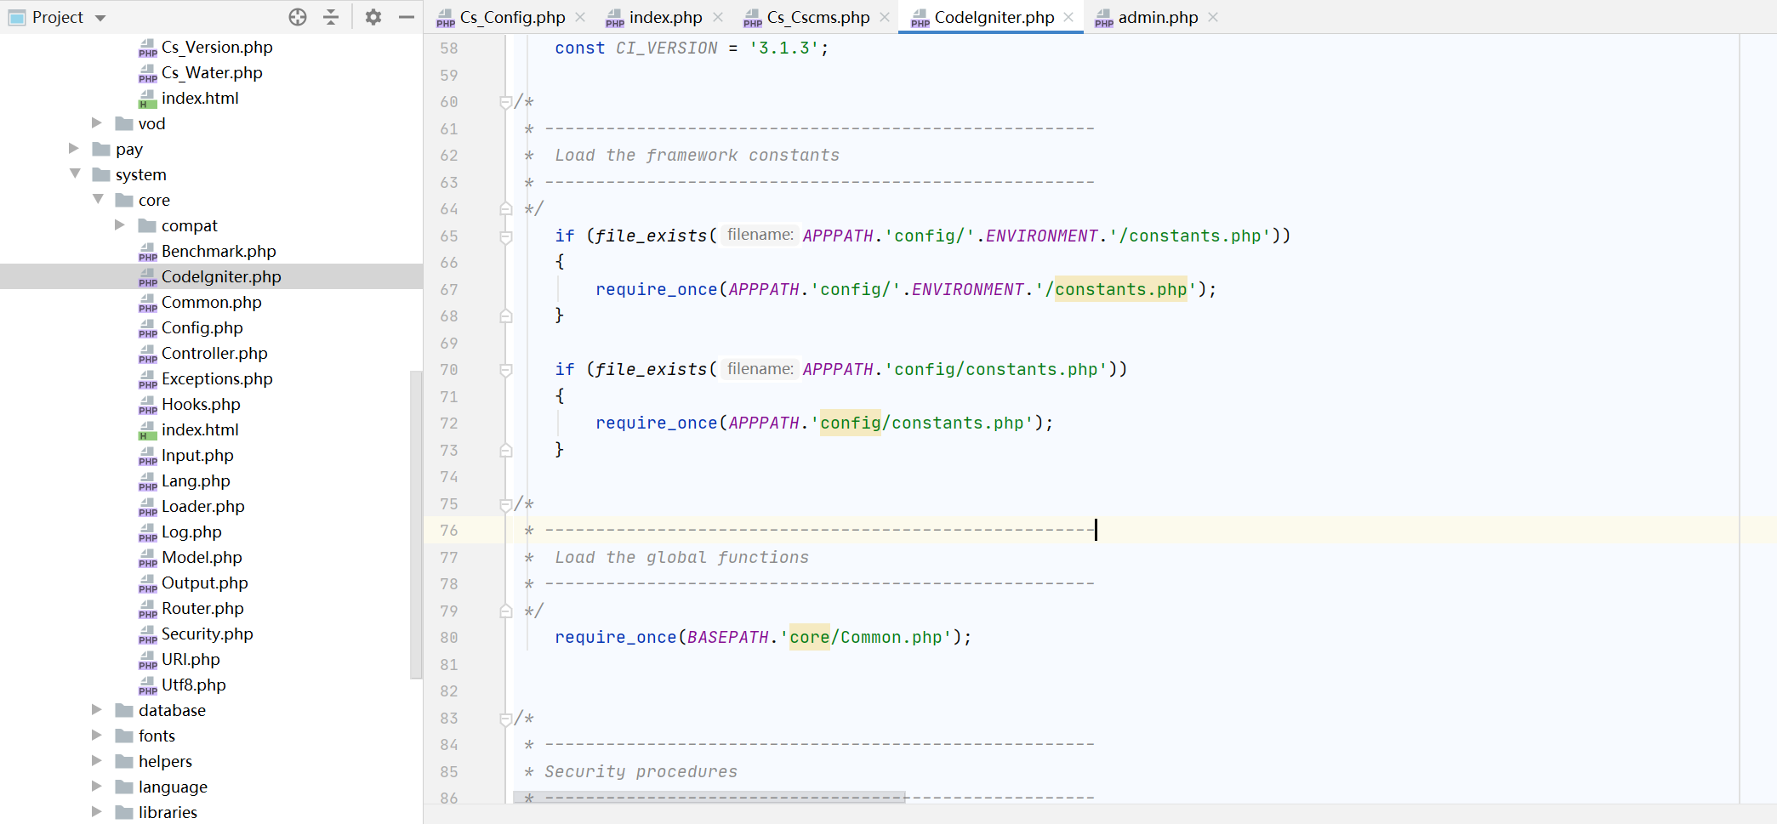Select Benchmark.php file
1777x824 pixels.
[x=219, y=251]
